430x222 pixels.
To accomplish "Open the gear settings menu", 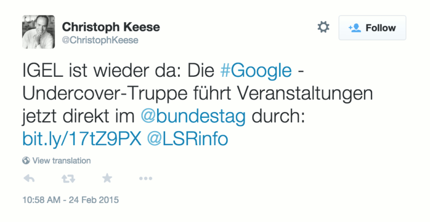I will (x=323, y=27).
